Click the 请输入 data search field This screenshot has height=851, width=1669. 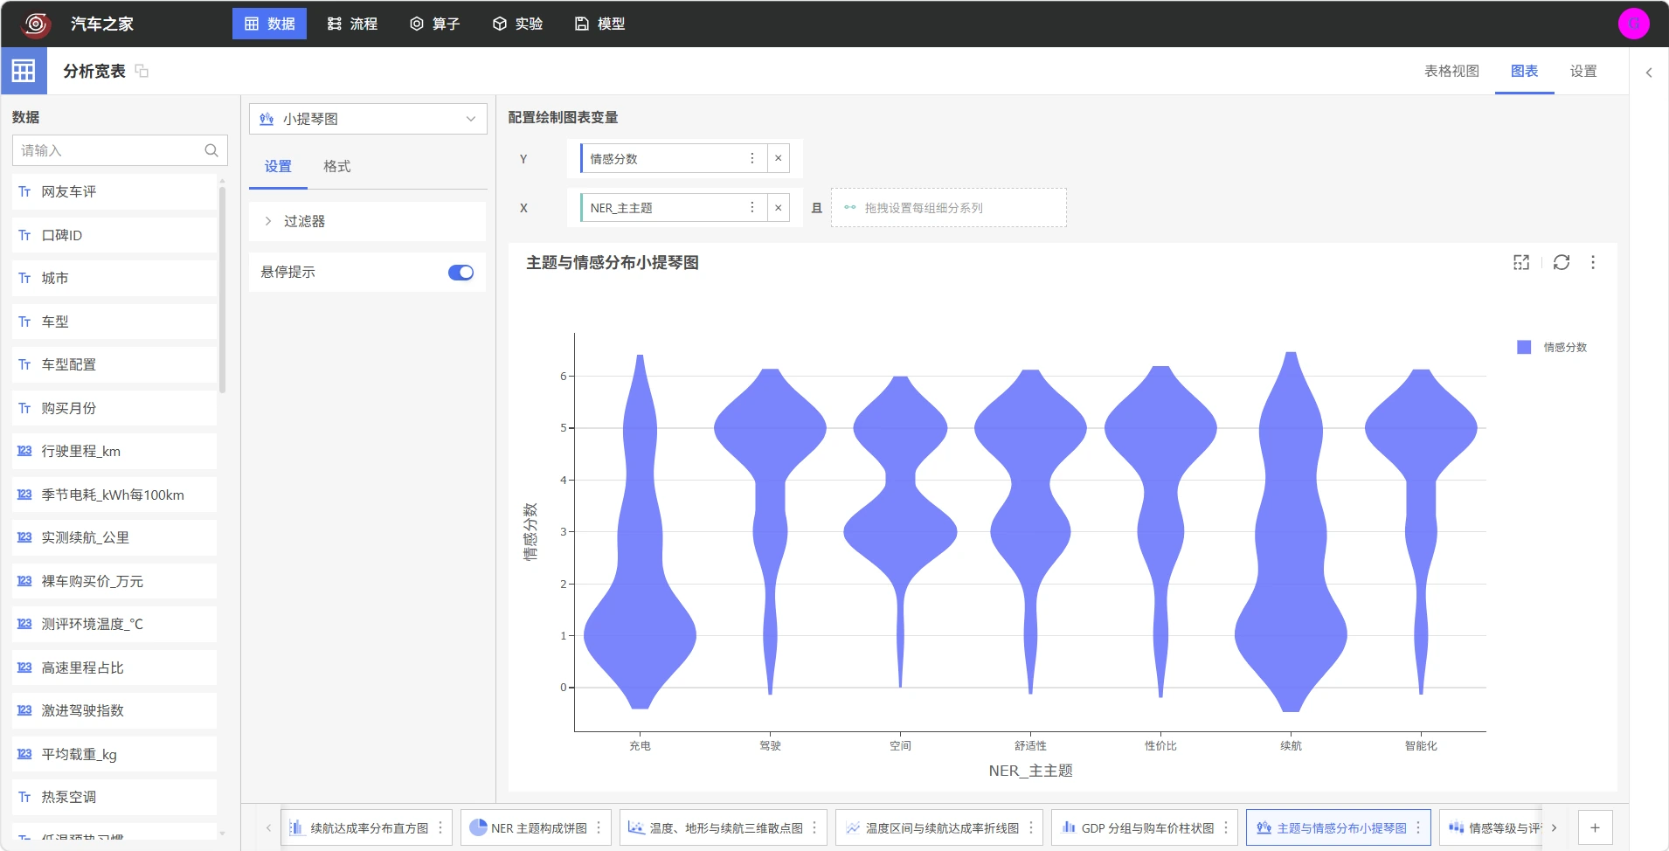click(x=120, y=150)
